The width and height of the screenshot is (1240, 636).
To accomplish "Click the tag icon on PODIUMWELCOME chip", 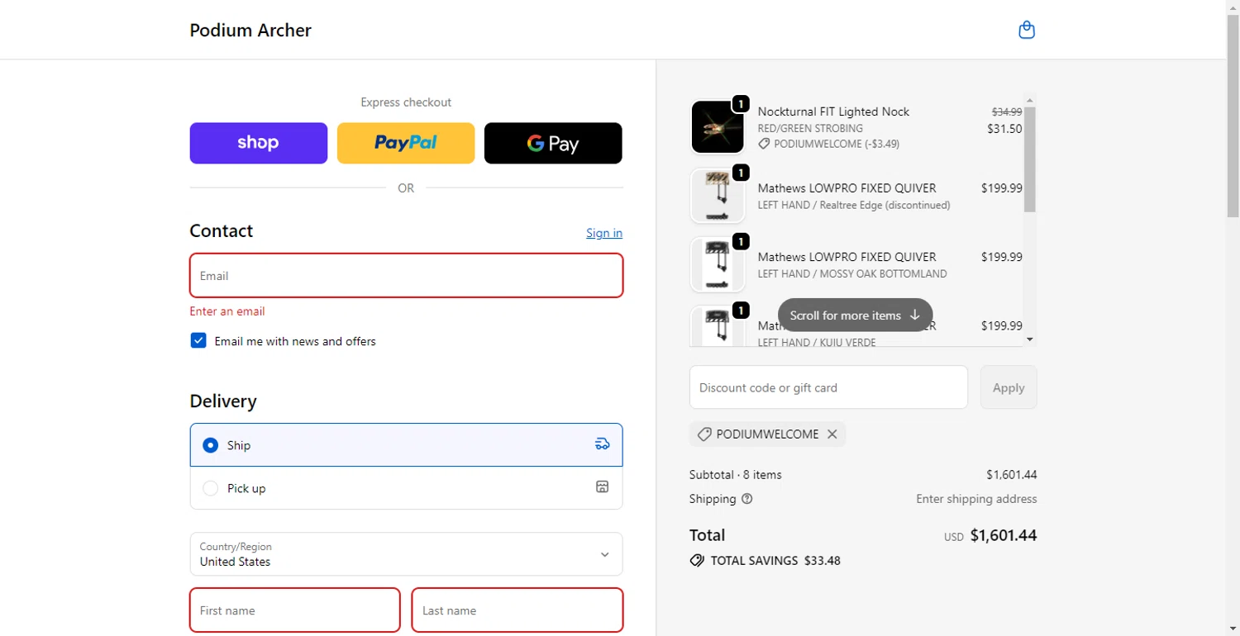I will pyautogui.click(x=704, y=434).
